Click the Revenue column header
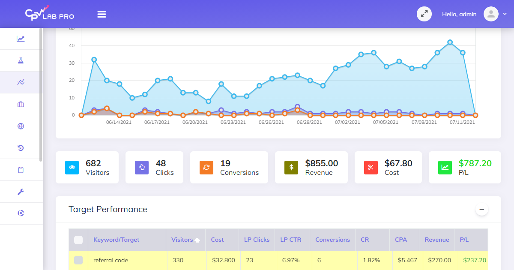This screenshot has width=514, height=270. pos(436,240)
